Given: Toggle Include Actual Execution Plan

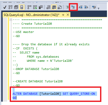Looking at the screenshot, I should (x=29, y=7).
